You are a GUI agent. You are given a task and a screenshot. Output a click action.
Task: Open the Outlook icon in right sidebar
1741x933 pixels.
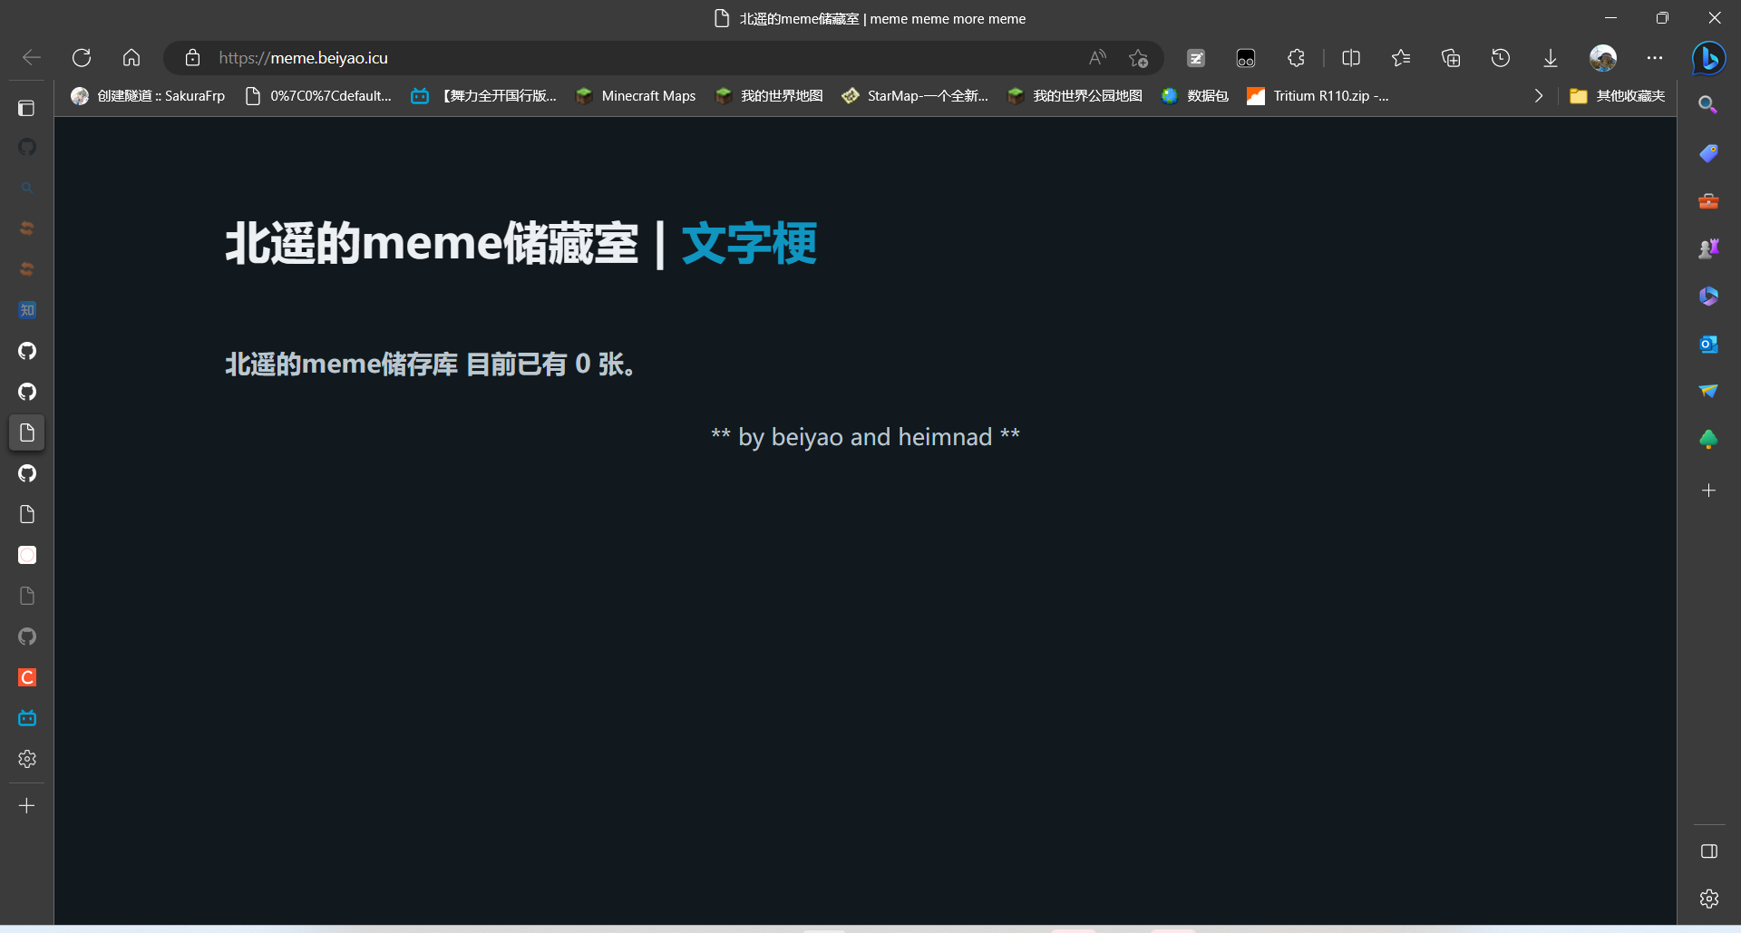1708,344
